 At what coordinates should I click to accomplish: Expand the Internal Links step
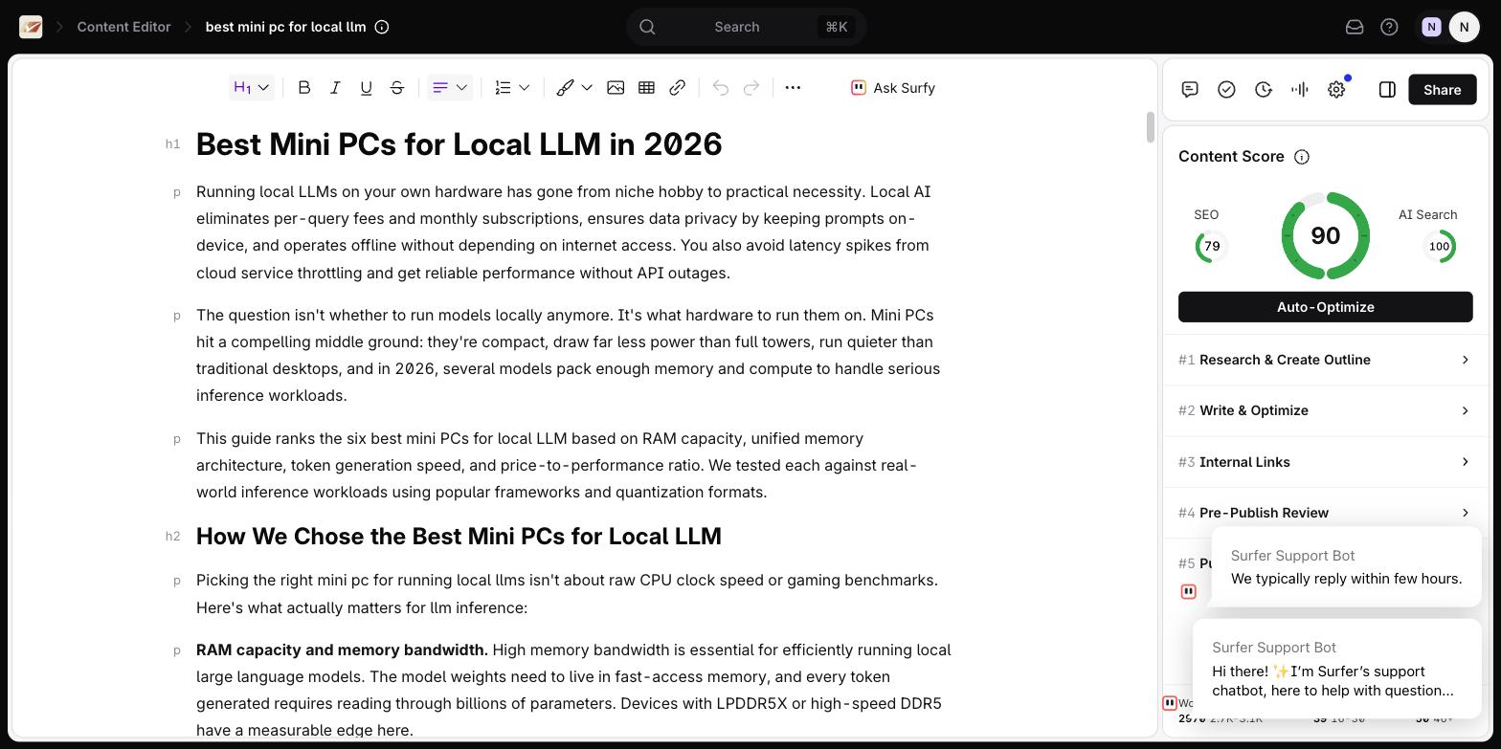coord(1326,462)
